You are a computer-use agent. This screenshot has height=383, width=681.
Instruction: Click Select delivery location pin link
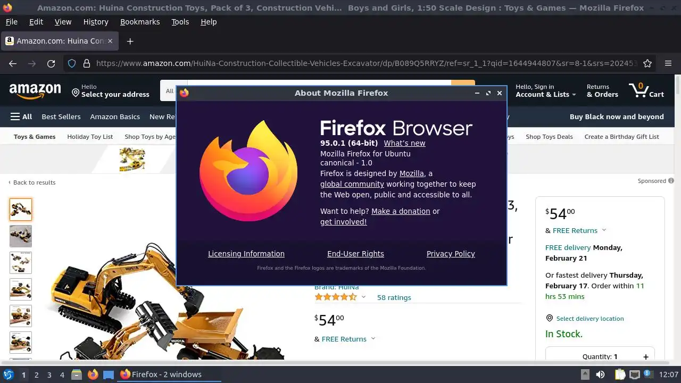585,319
